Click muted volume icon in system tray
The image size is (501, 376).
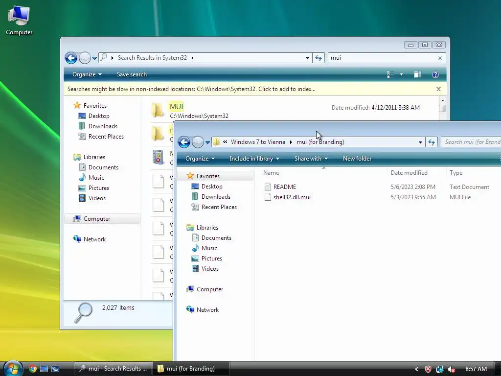(451, 369)
